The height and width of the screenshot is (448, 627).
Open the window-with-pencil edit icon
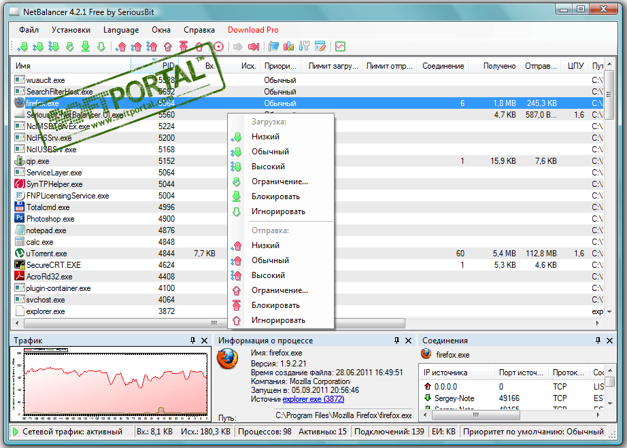click(320, 47)
